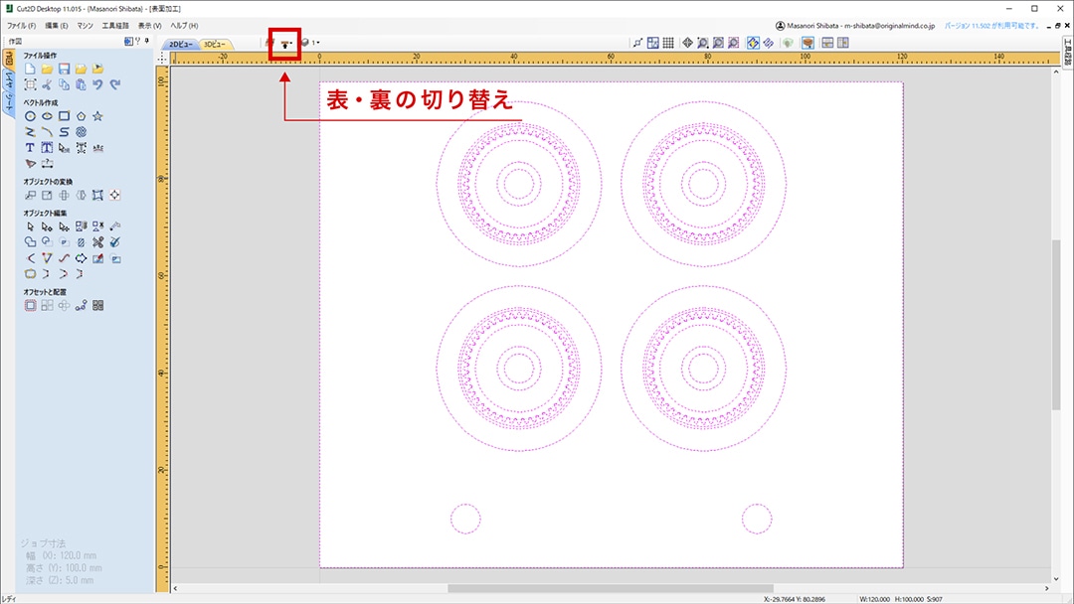The image size is (1074, 604).
Task: Select the Draw Star tool
Action: (x=97, y=116)
